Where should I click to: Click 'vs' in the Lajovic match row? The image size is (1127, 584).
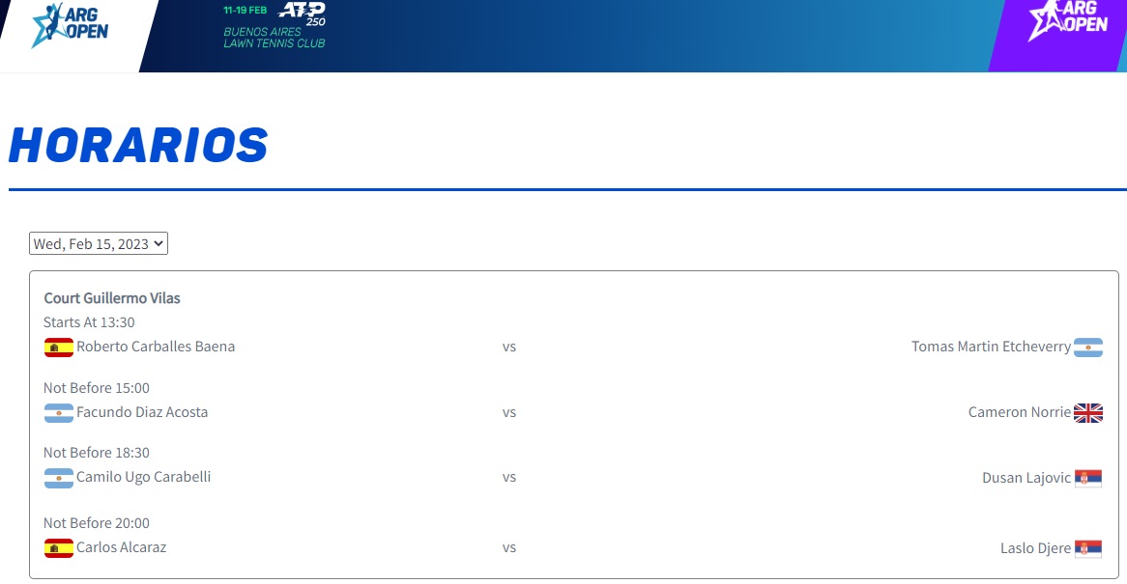(x=508, y=477)
